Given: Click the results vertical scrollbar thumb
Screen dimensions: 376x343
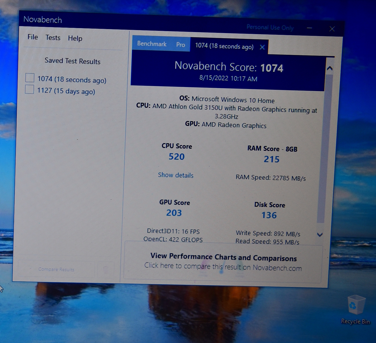Looking at the screenshot, I should [325, 148].
